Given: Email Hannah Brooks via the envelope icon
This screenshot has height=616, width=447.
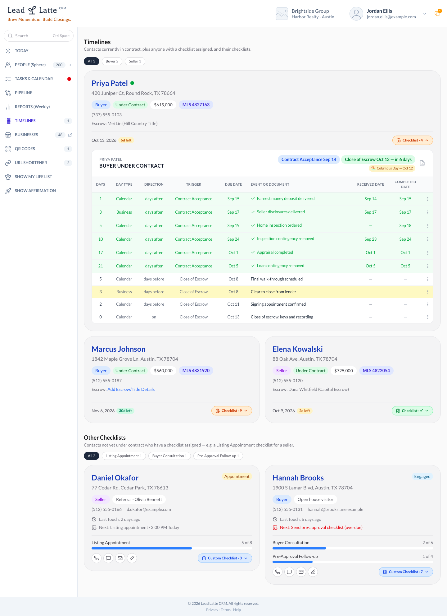Looking at the screenshot, I should pos(301,572).
